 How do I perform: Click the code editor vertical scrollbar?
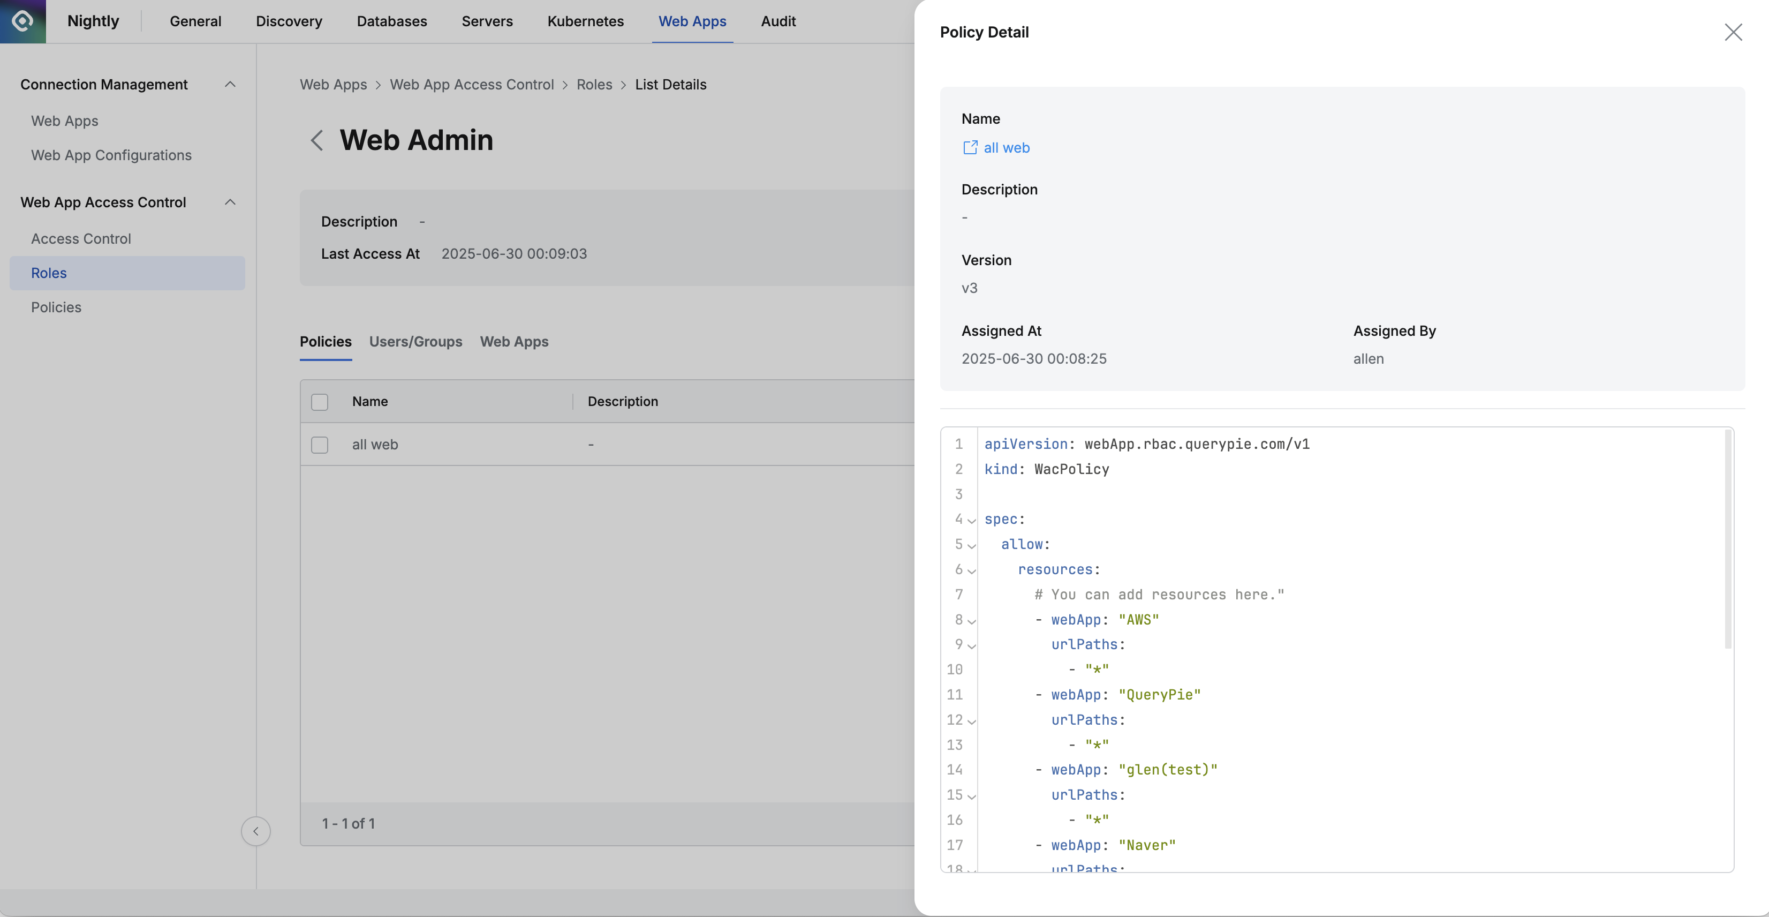pos(1728,539)
